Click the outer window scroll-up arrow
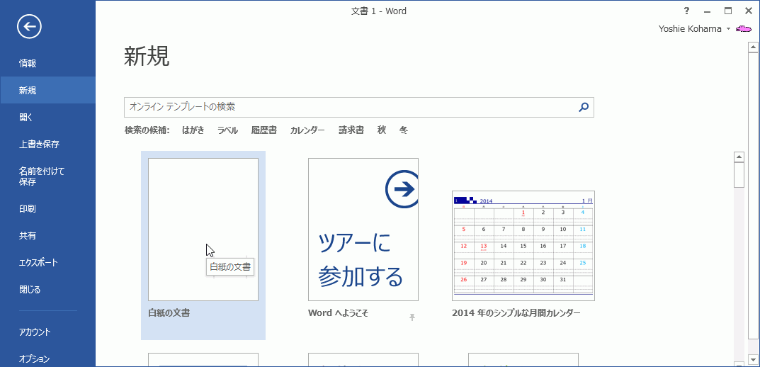Image resolution: width=760 pixels, height=367 pixels. point(753,47)
